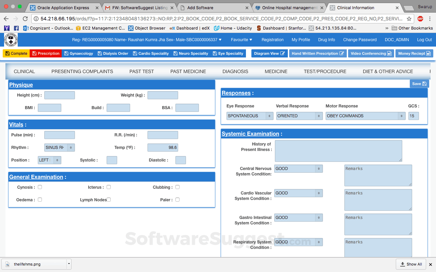Image resolution: width=436 pixels, height=272 pixels.
Task: Mark the visit as Complete
Action: [x=16, y=53]
